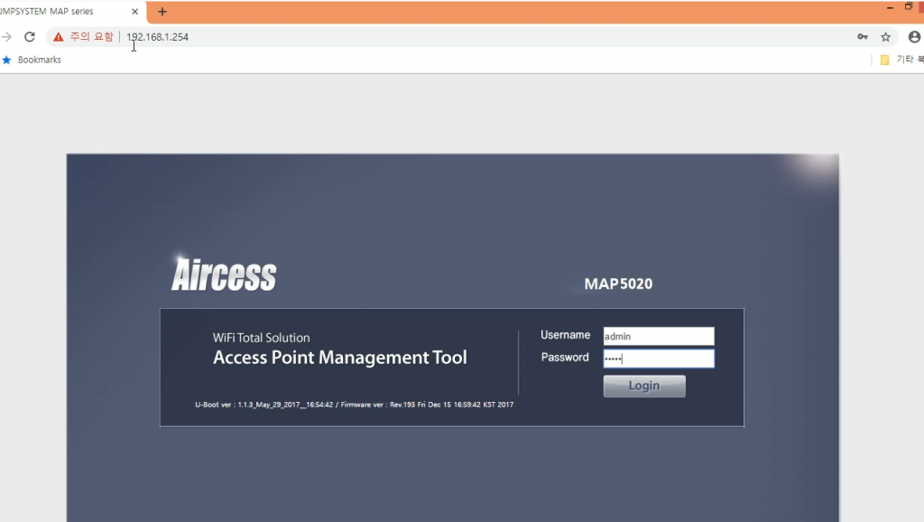Click the not-secure warning triangle icon
924x522 pixels.
(59, 36)
